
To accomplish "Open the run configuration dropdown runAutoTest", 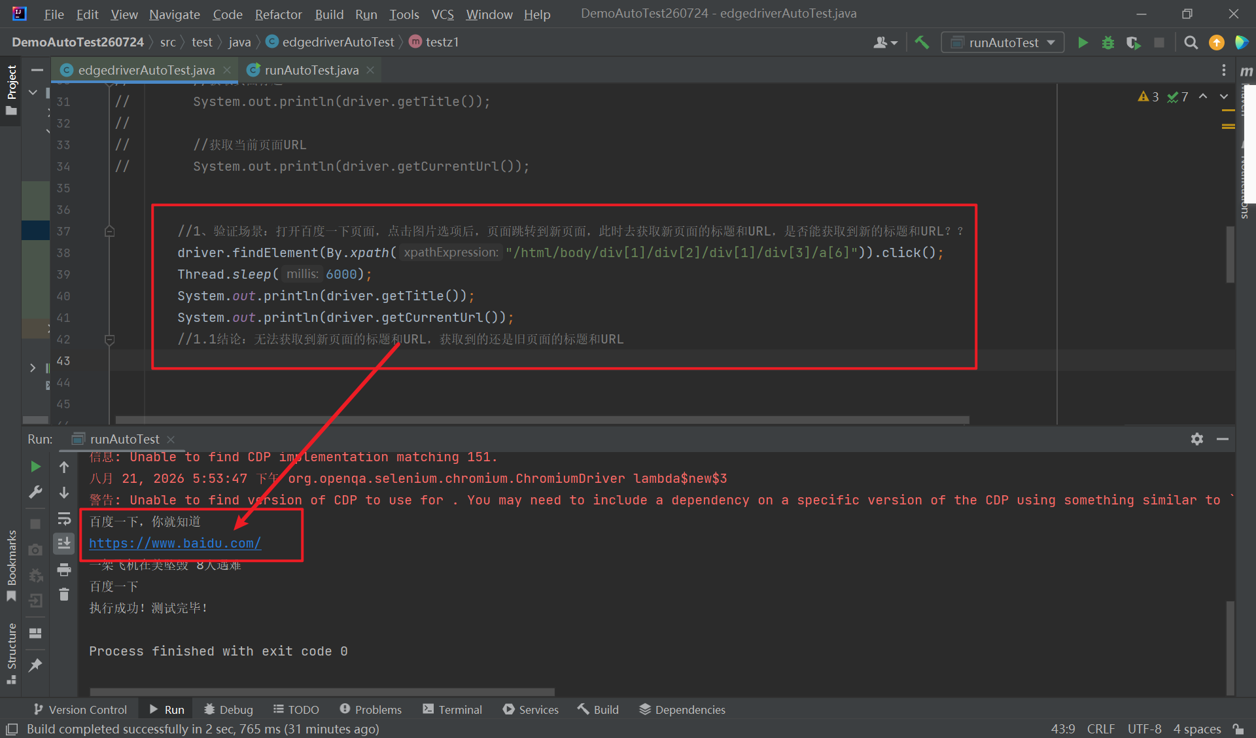I will pyautogui.click(x=1003, y=43).
